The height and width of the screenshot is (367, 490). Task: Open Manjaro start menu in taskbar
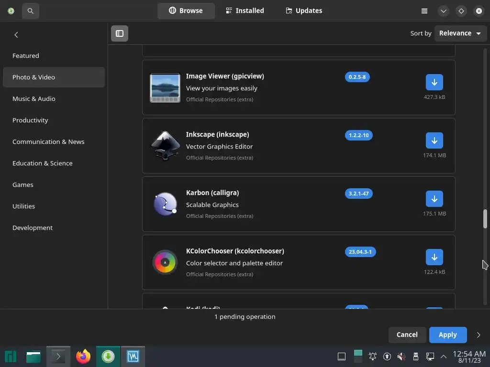pyautogui.click(x=11, y=356)
